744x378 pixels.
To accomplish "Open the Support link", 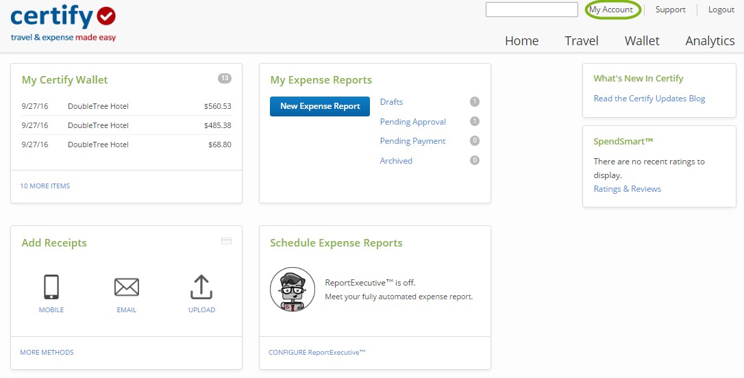I will (671, 10).
